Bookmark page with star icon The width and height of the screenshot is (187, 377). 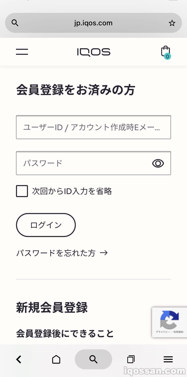(x=172, y=23)
